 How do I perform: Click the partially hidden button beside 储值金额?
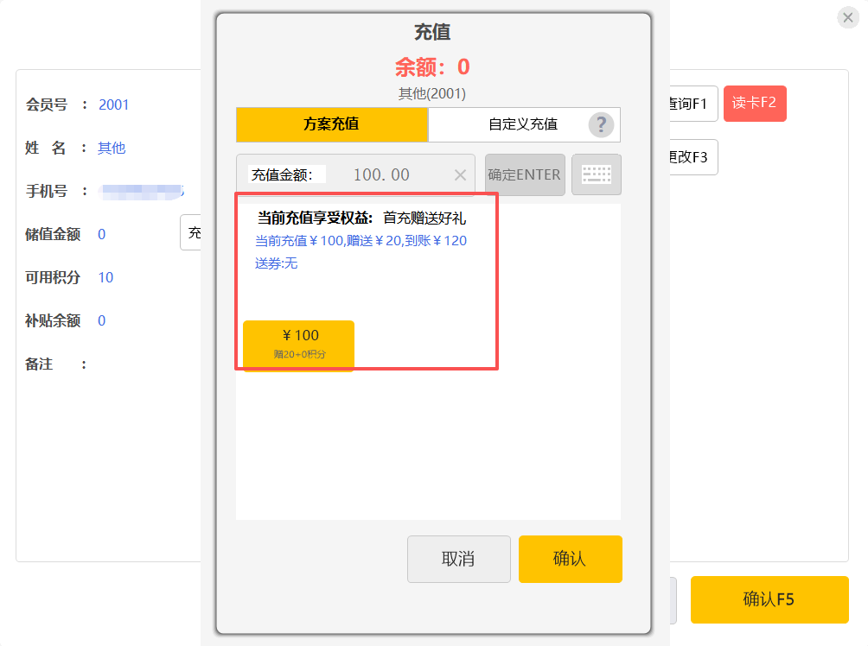click(x=192, y=233)
